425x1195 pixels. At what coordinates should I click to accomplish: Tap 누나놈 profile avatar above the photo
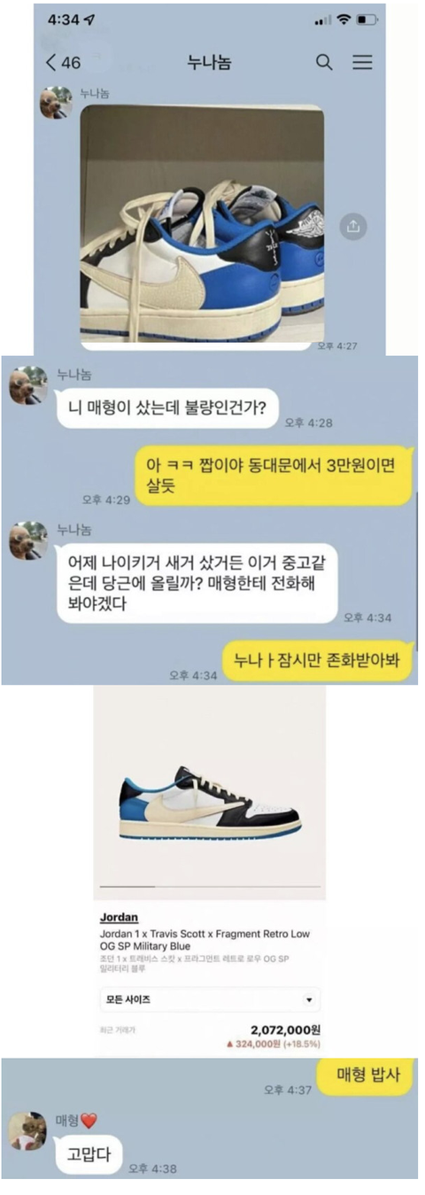pyautogui.click(x=57, y=102)
